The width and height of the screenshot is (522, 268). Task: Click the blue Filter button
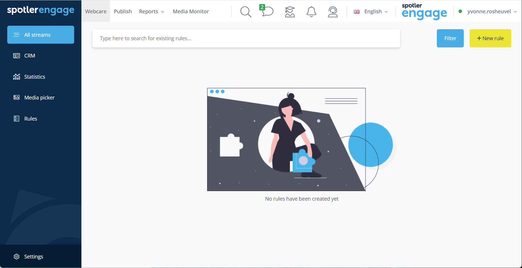pos(450,38)
